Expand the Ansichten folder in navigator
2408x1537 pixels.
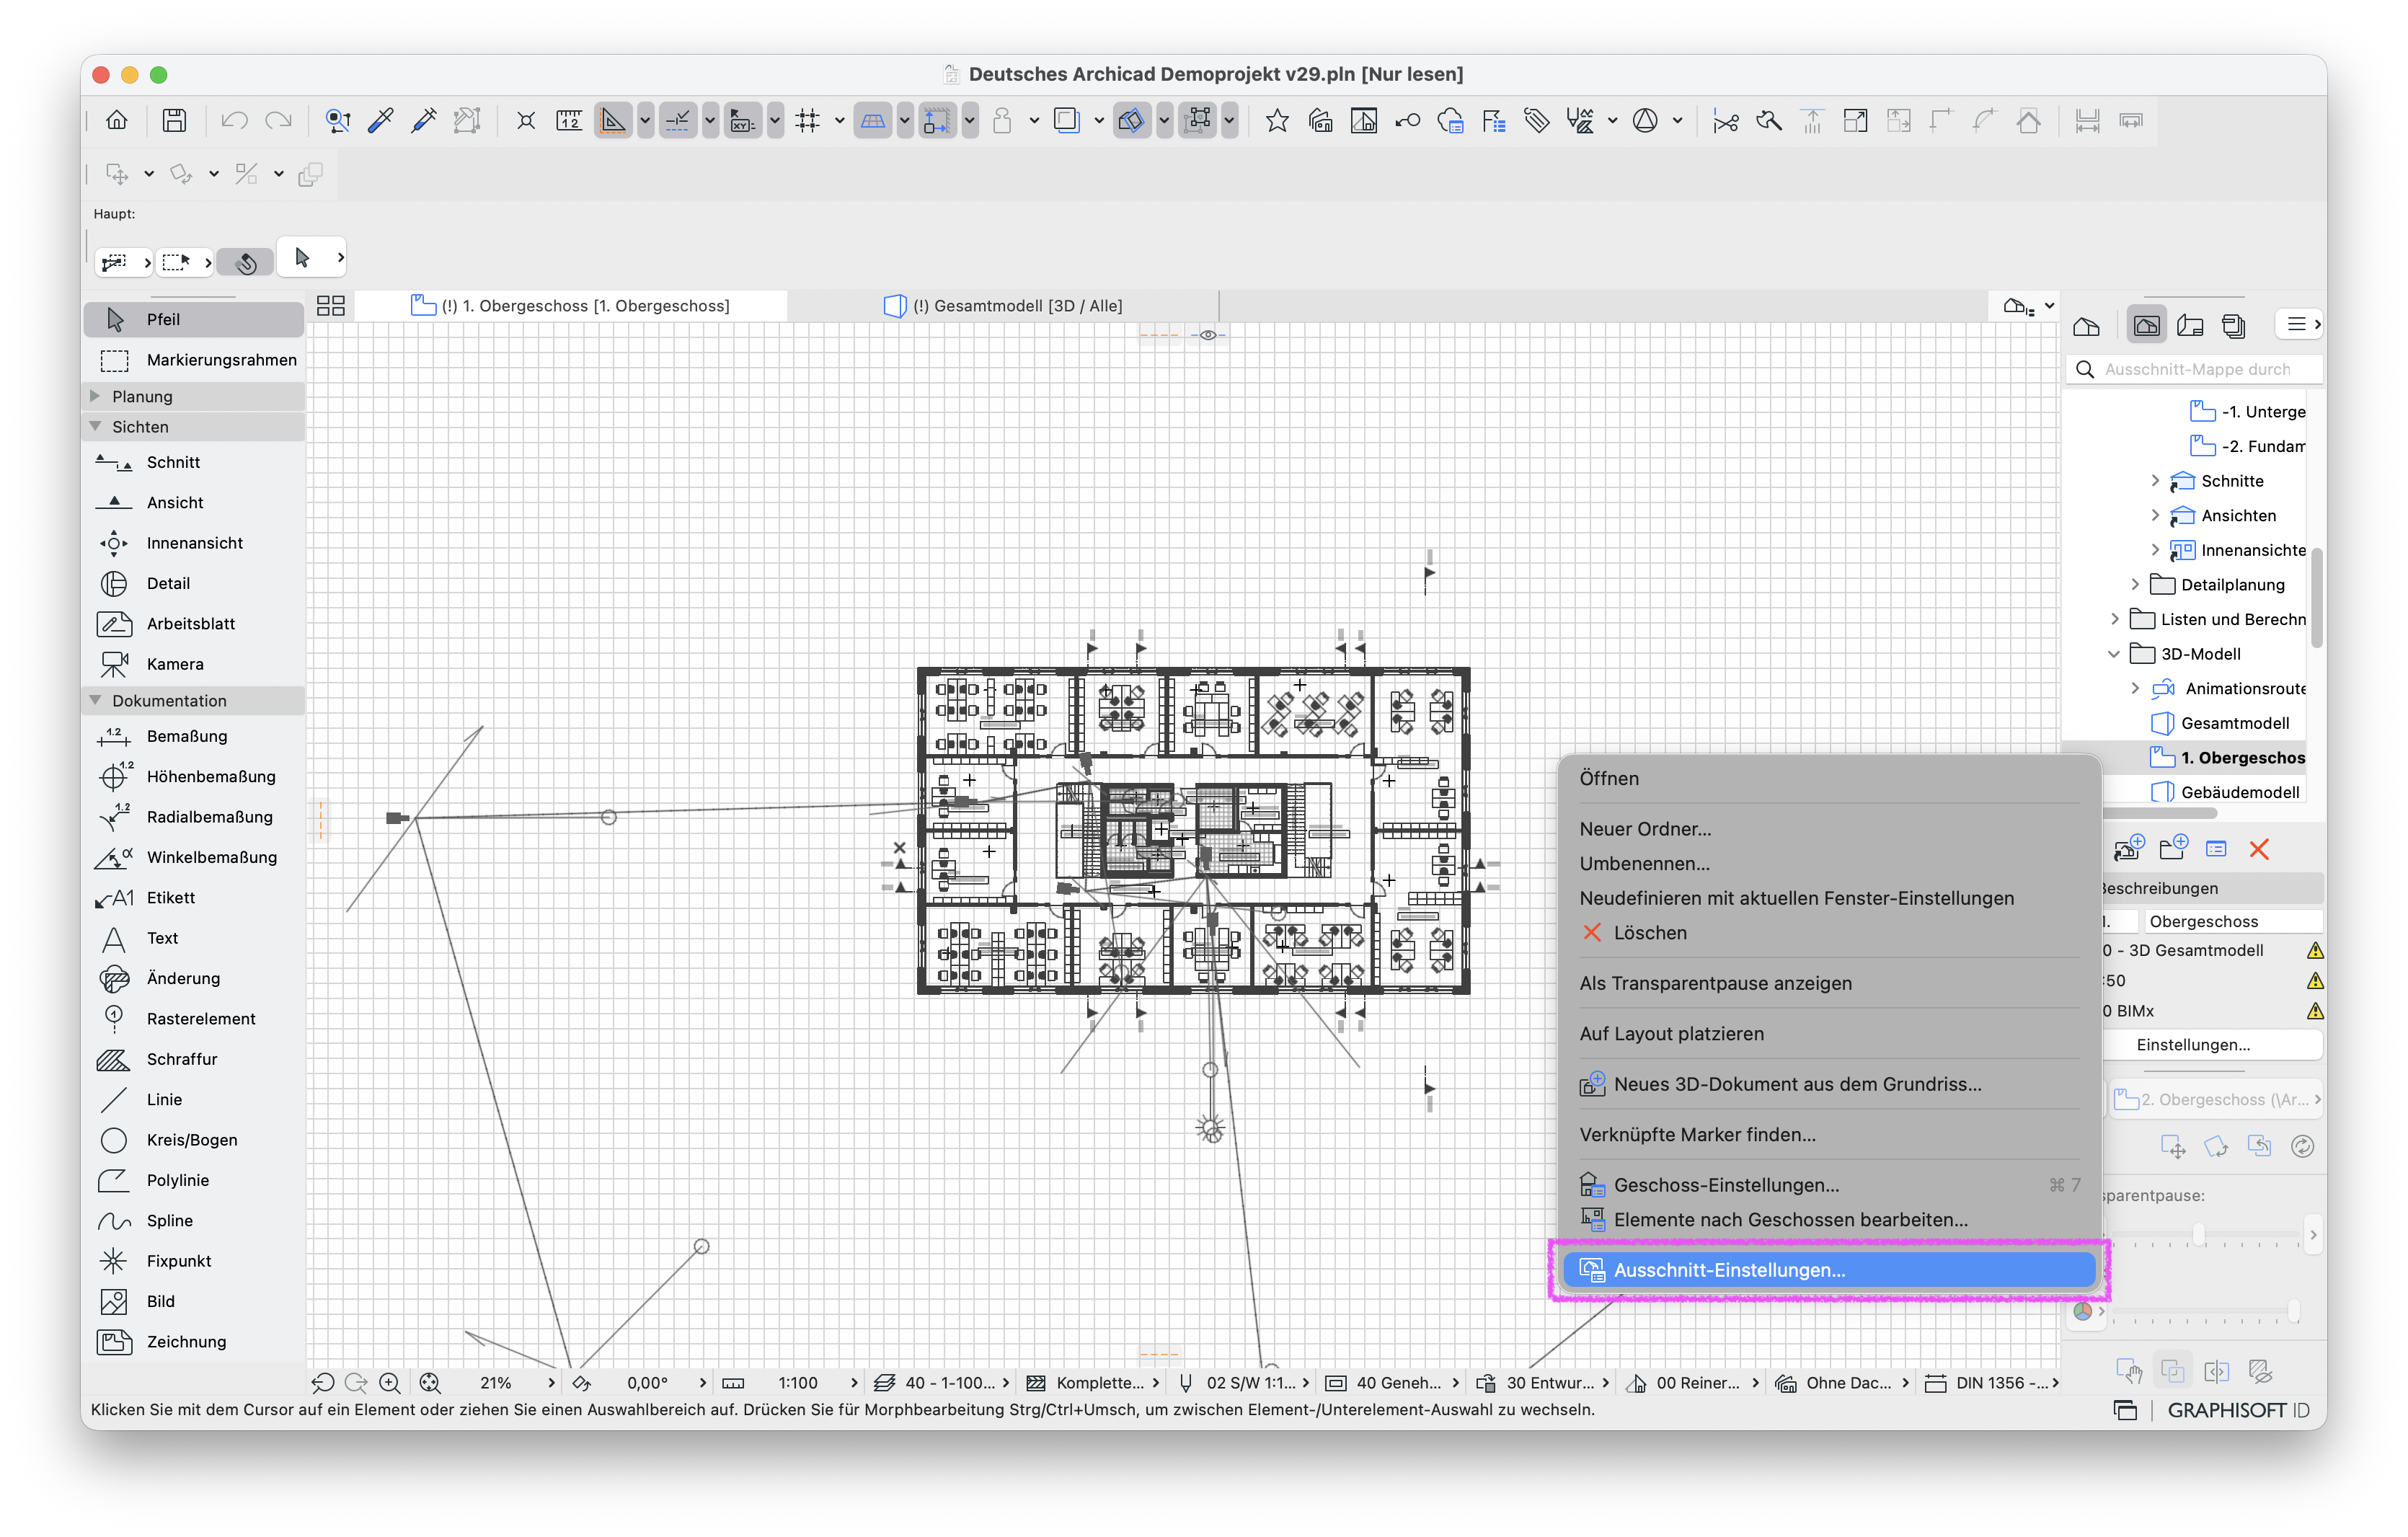point(2156,515)
